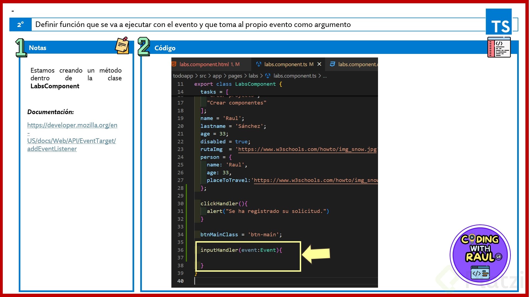The height and width of the screenshot is (297, 529).
Task: Click the Angular icon on labs.component.ts tab
Action: click(x=258, y=64)
